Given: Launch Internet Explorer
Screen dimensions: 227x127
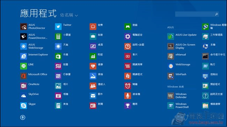Looking at the screenshot, I should [34, 56].
